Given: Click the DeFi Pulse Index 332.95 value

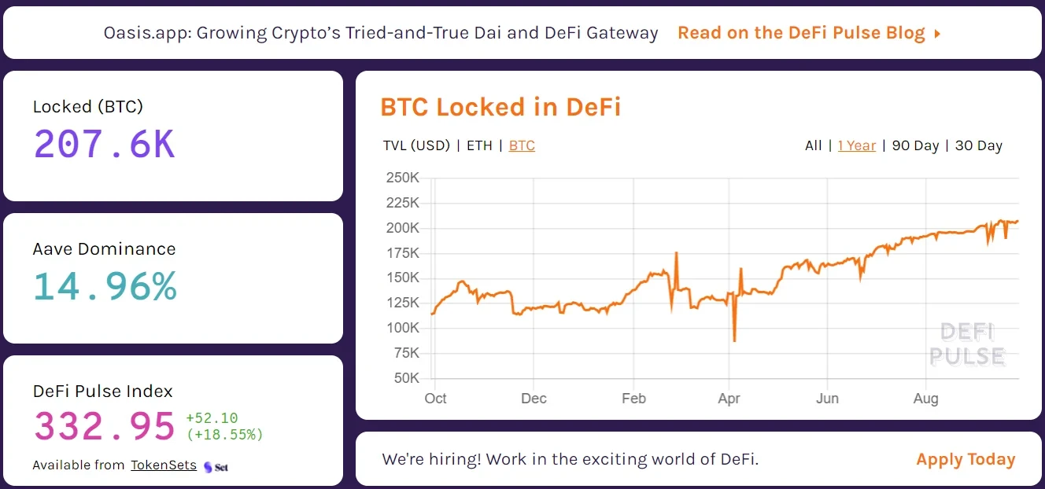Looking at the screenshot, I should [104, 426].
